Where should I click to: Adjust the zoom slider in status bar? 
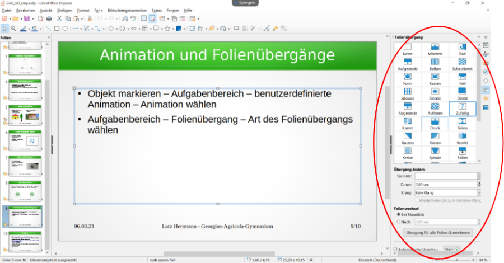click(458, 260)
